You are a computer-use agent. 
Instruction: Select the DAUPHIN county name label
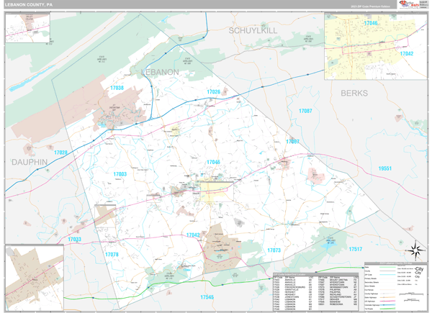(29, 163)
